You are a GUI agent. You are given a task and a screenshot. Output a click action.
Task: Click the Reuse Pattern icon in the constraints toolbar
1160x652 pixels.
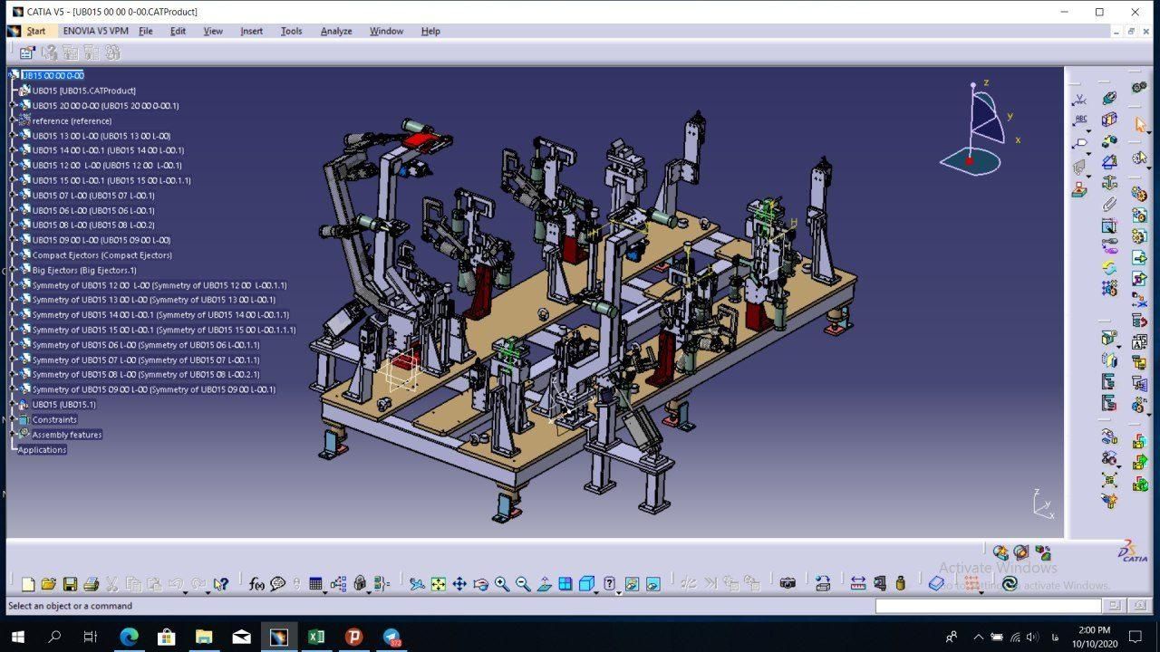click(1109, 288)
